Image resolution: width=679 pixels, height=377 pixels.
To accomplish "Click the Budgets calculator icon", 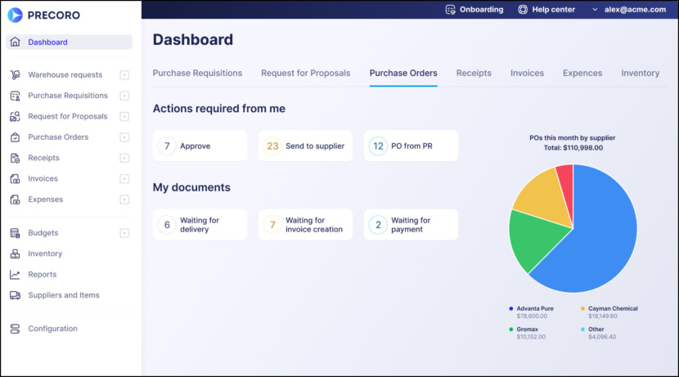I will point(16,233).
